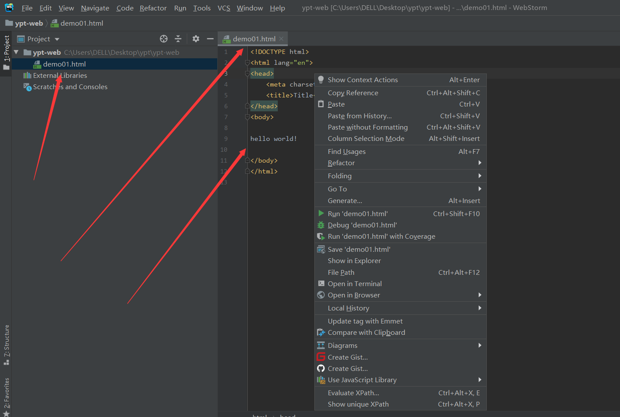Viewport: 620px width, 417px height.
Task: Click the Select Opened File crosshair icon
Action: click(x=163, y=39)
